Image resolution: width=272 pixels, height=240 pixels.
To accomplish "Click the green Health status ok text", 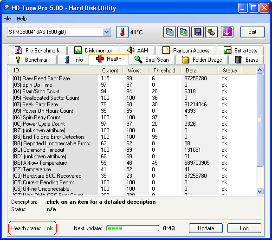I will (x=50, y=228).
